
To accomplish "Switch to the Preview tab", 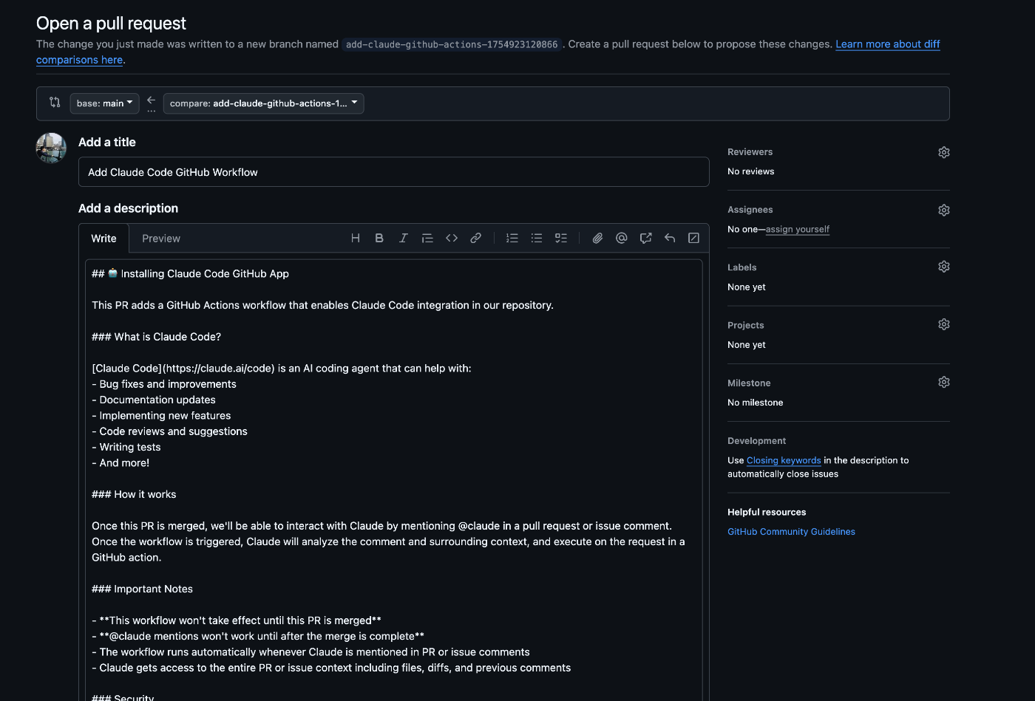I will 161,239.
